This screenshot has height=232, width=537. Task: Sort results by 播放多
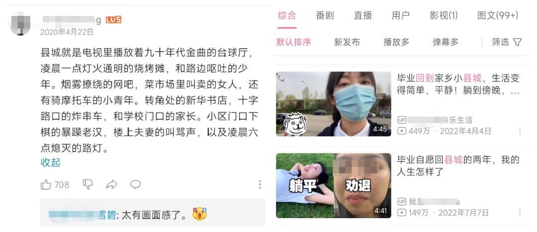tap(396, 42)
